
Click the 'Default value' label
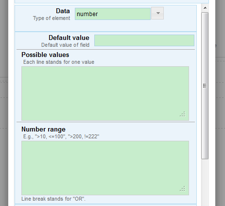69,37
